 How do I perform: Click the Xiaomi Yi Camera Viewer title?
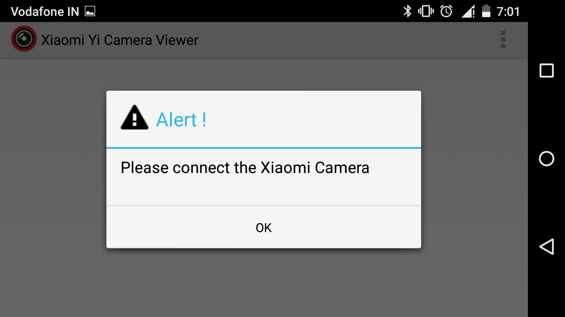[120, 40]
